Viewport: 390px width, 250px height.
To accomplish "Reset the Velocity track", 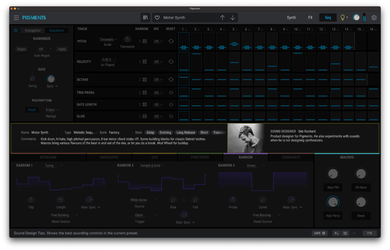I will click(171, 62).
